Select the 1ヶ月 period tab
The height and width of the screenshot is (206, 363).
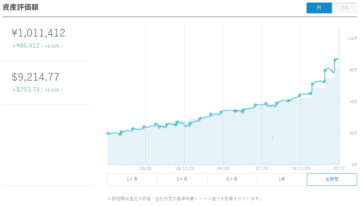click(132, 179)
